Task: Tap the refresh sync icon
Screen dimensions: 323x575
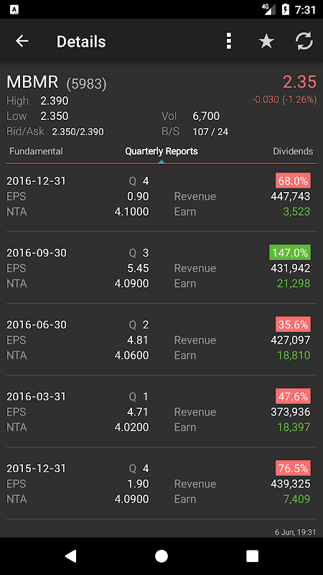Action: click(304, 41)
